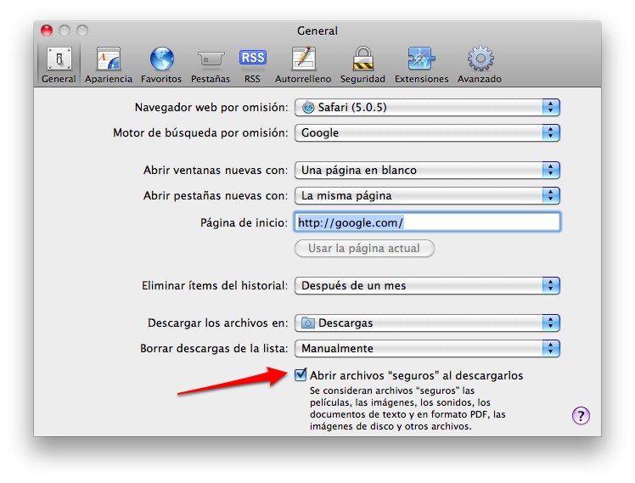The width and height of the screenshot is (635, 483).
Task: Expand Abrir pestañas nuevas con dropdown
Action: [427, 195]
